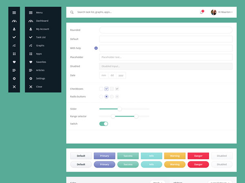Click the square purple Primary button
Viewport: 245px width, 183px height.
pos(105,156)
